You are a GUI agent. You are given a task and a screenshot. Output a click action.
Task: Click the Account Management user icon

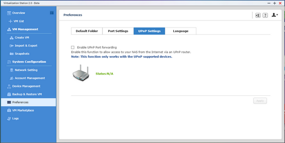11,78
